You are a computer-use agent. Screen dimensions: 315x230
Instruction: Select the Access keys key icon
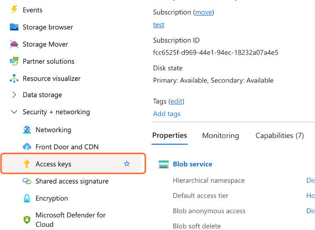coord(27,164)
